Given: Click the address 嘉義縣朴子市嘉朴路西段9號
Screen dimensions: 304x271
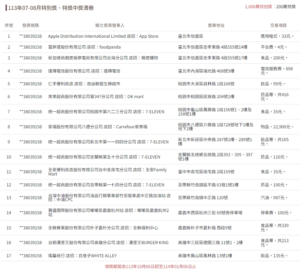Looking at the screenshot, I should point(205,228).
